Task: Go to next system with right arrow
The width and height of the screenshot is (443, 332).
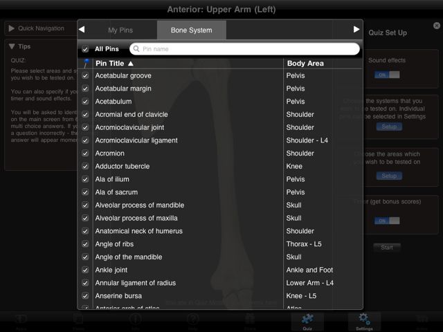Action: coord(356,29)
